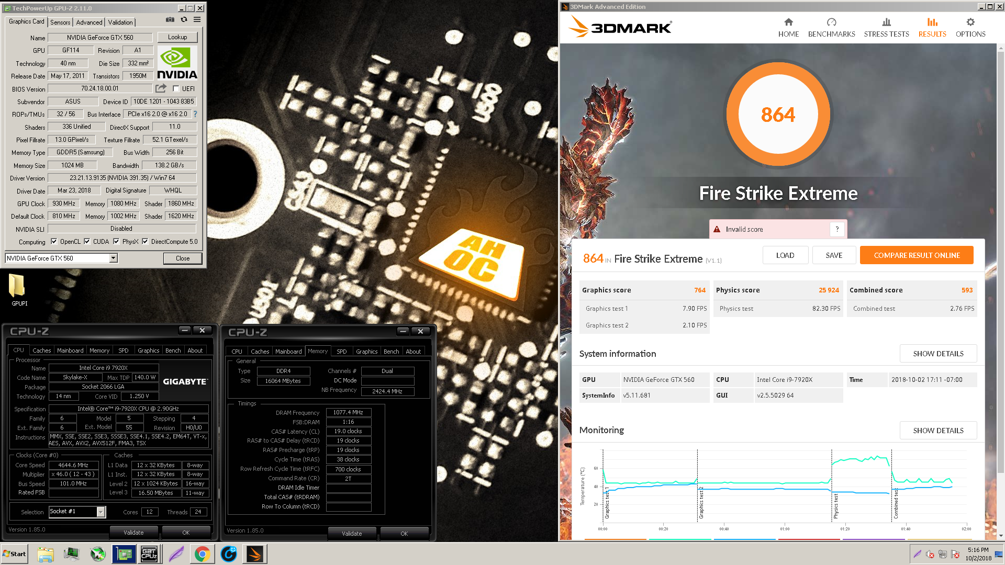Image resolution: width=1005 pixels, height=565 pixels.
Task: Click the Action Center flag tray icon
Action: coord(955,554)
